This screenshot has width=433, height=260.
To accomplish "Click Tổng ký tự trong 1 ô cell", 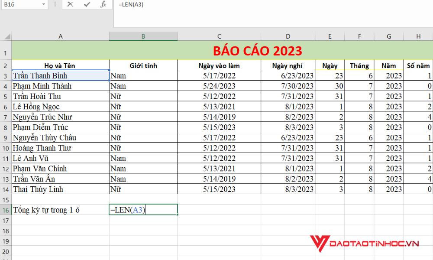I will pos(61,210).
